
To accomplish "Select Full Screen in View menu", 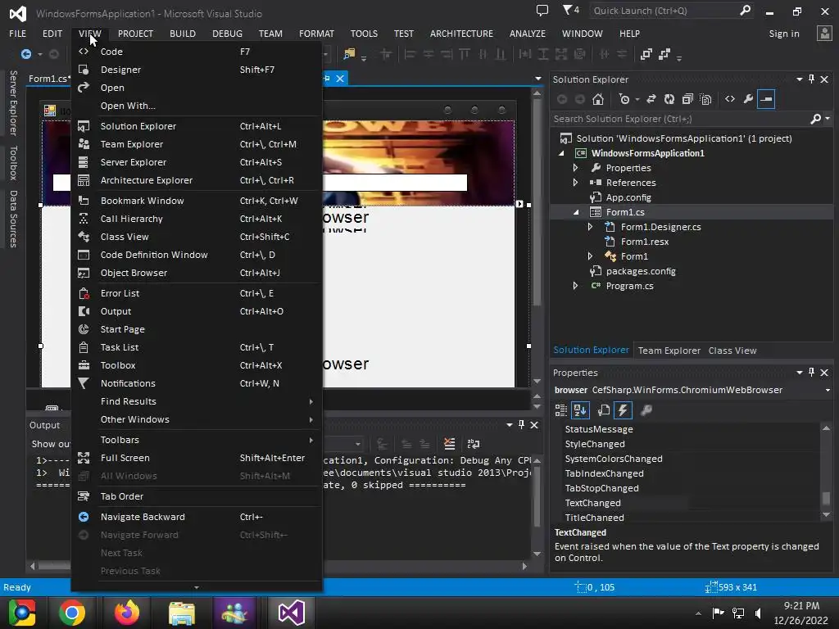I will pyautogui.click(x=197, y=458).
